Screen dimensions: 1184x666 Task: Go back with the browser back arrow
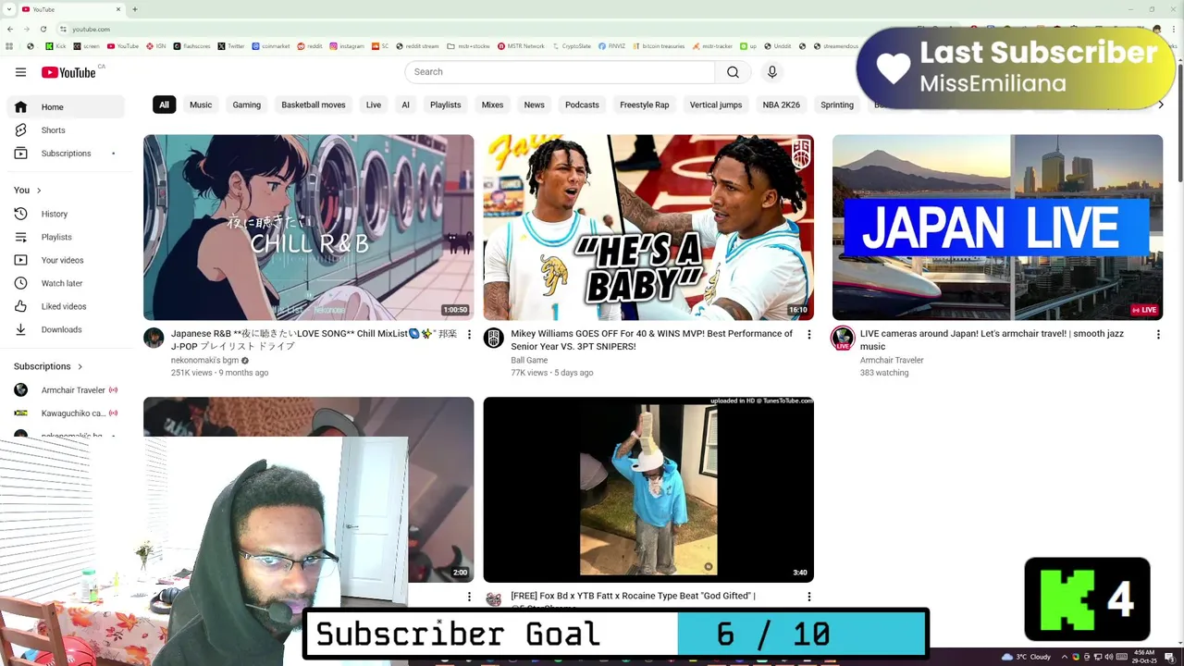(10, 29)
